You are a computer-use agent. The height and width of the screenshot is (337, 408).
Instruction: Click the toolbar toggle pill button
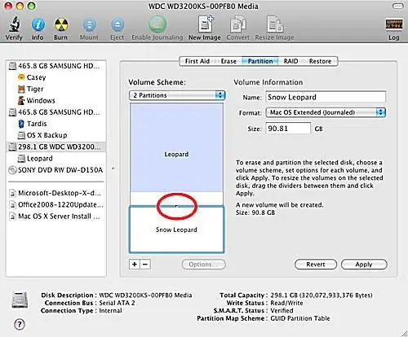click(397, 6)
